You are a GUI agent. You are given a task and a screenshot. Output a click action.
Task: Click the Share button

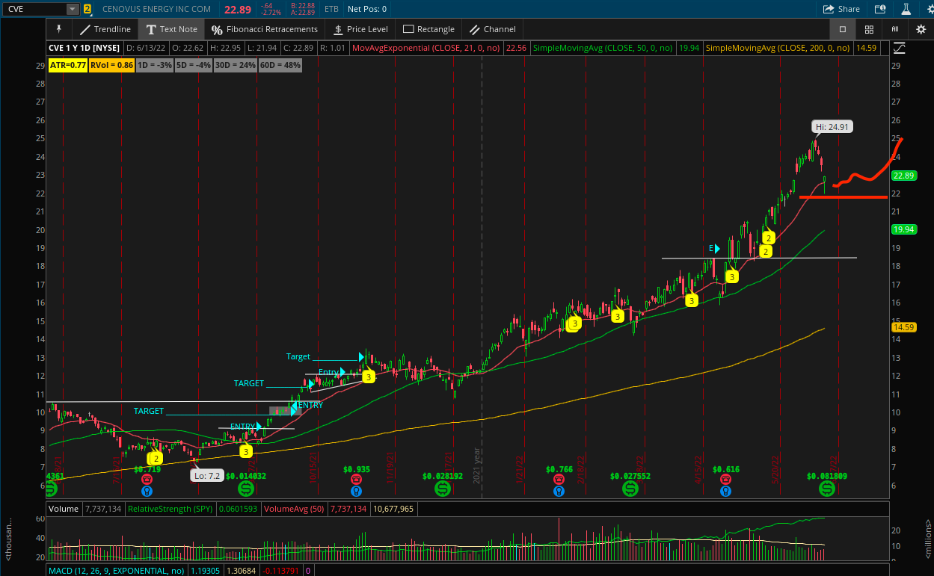[x=841, y=9]
